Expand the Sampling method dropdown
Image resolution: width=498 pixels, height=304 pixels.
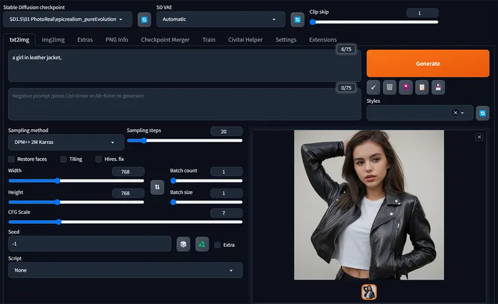66,142
